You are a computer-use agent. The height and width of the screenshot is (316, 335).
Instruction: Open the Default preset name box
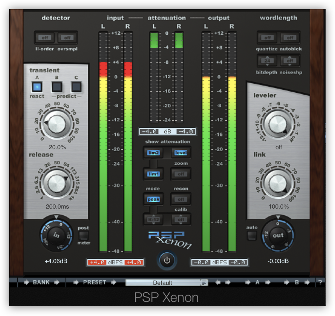click(x=163, y=283)
